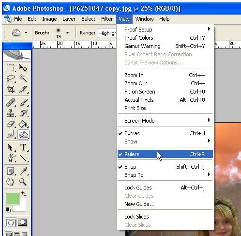This screenshot has height=236, width=241.
Task: Toggle Proof Colors option
Action: tap(165, 38)
